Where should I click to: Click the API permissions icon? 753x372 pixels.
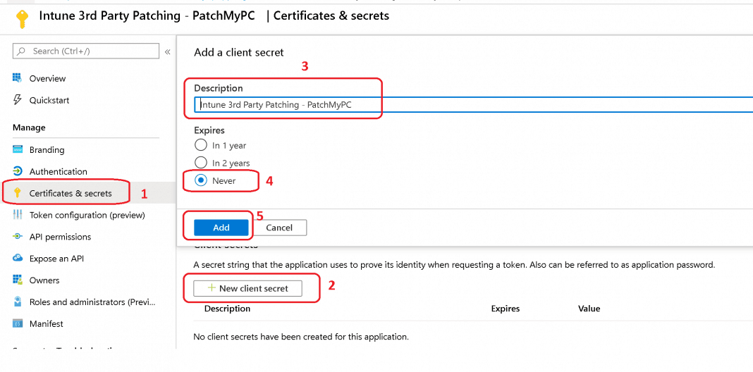point(18,237)
